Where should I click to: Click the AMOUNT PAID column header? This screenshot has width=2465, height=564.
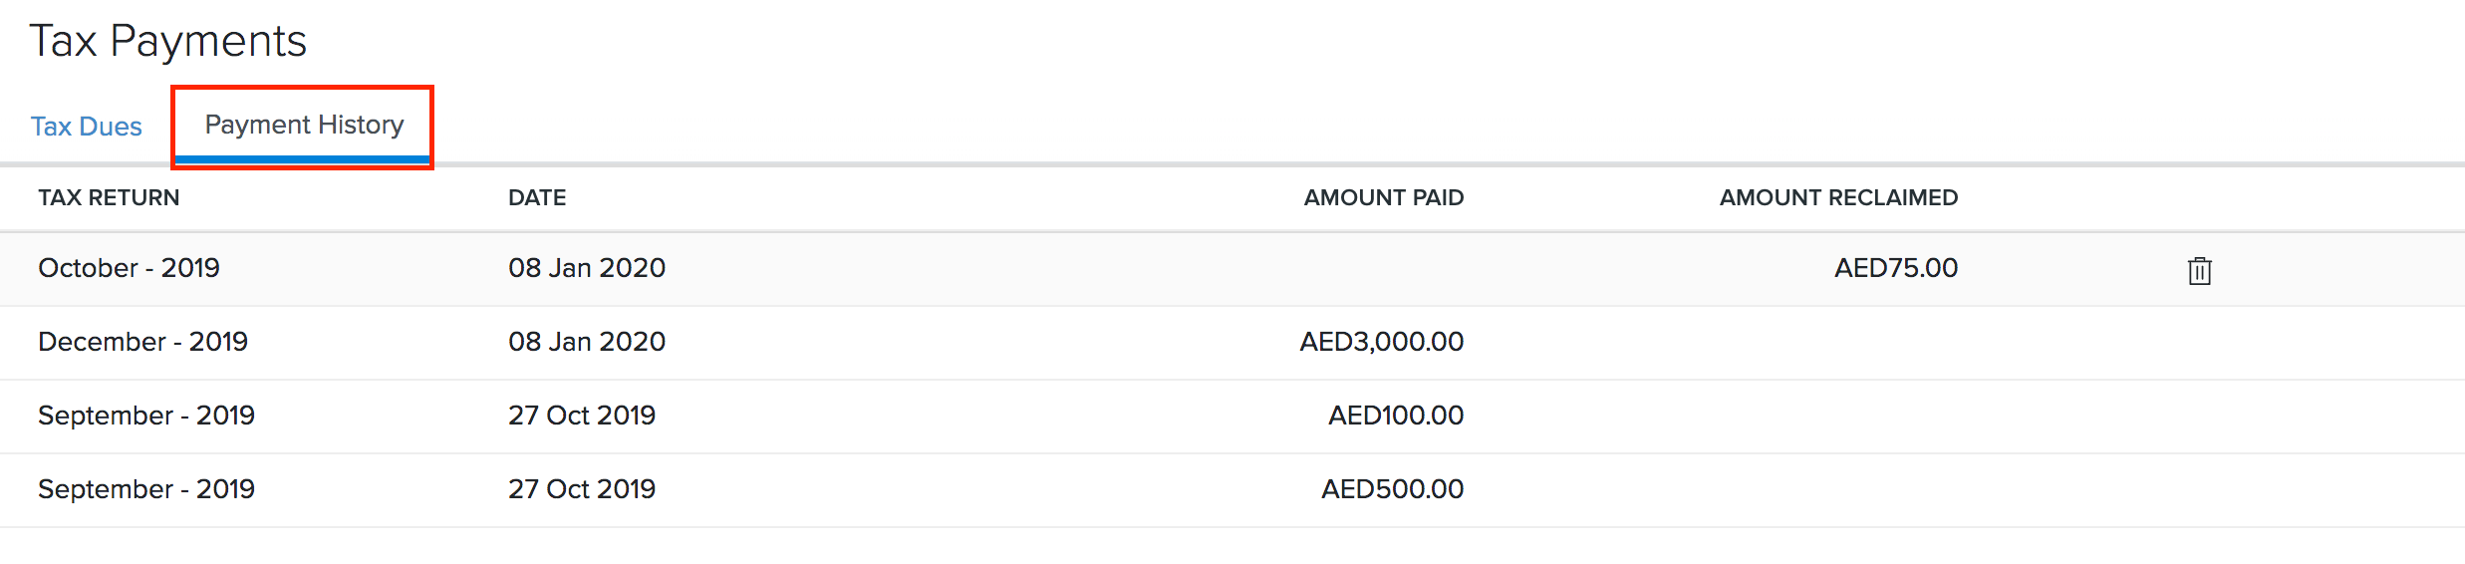click(1383, 197)
